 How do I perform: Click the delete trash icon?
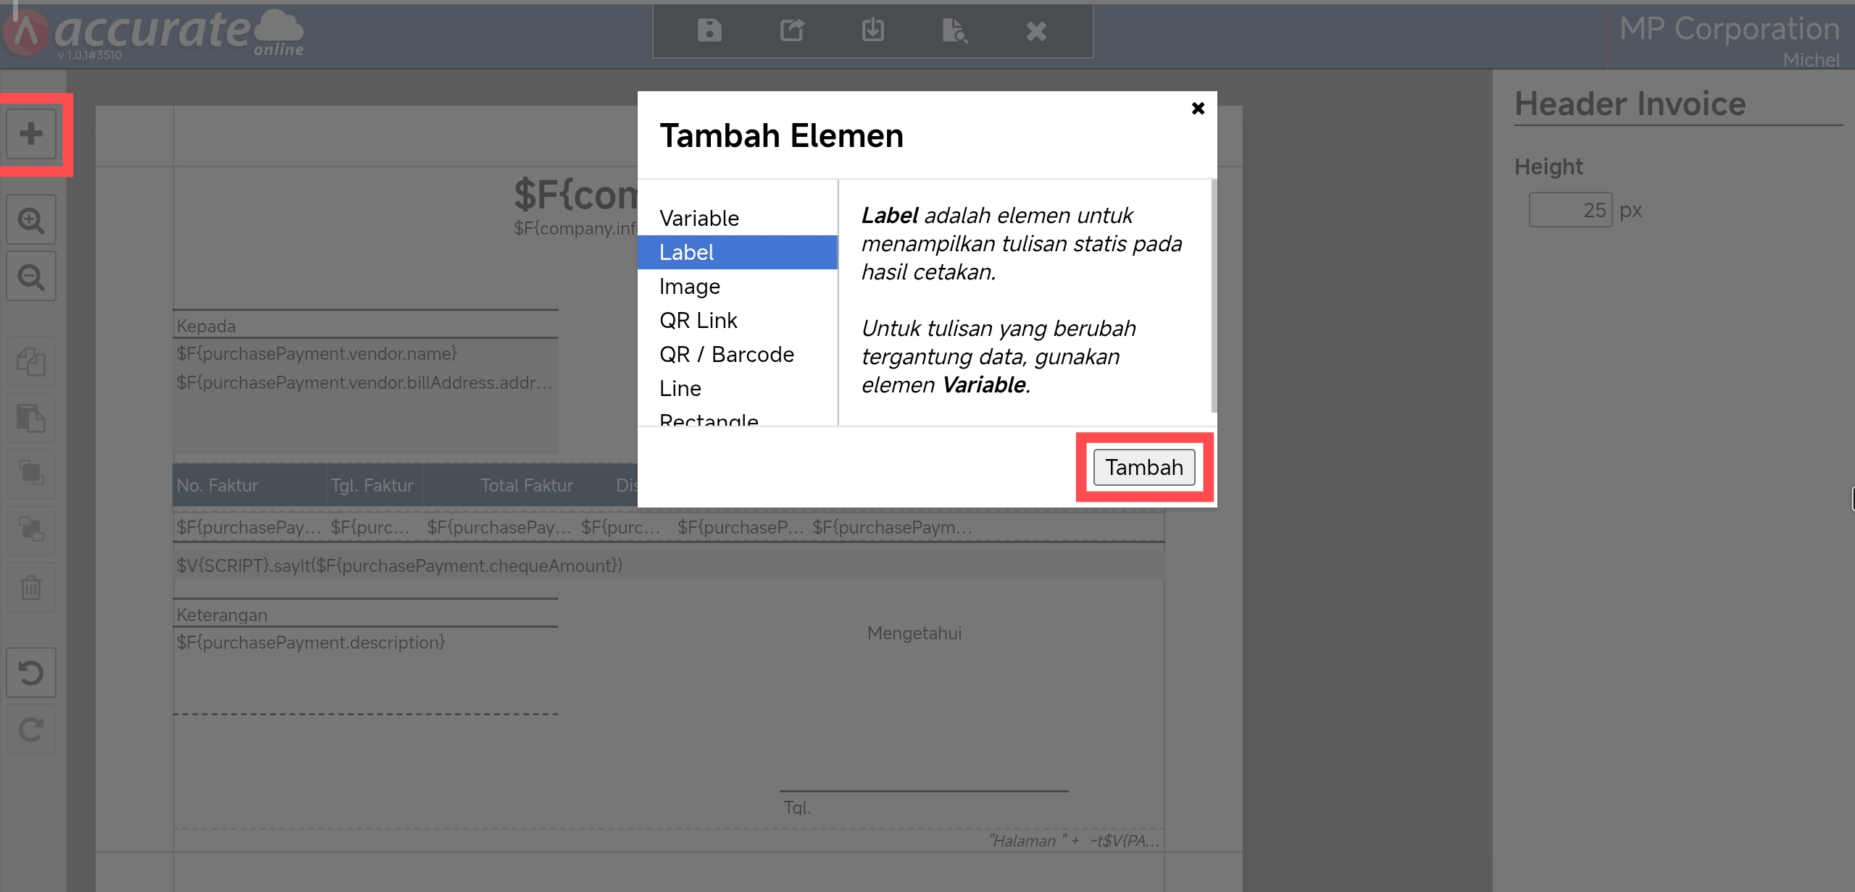31,587
